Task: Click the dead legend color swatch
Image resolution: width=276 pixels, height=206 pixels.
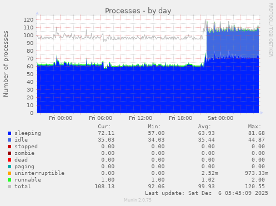Action: tap(9, 160)
